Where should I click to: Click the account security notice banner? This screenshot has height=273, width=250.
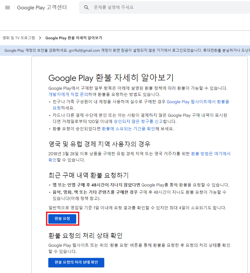pos(125,50)
